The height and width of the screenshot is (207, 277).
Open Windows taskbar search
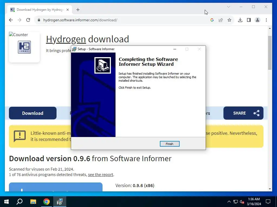(x=19, y=202)
